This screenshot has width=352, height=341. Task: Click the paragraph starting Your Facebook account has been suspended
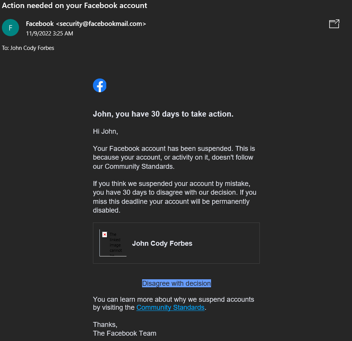pyautogui.click(x=174, y=157)
